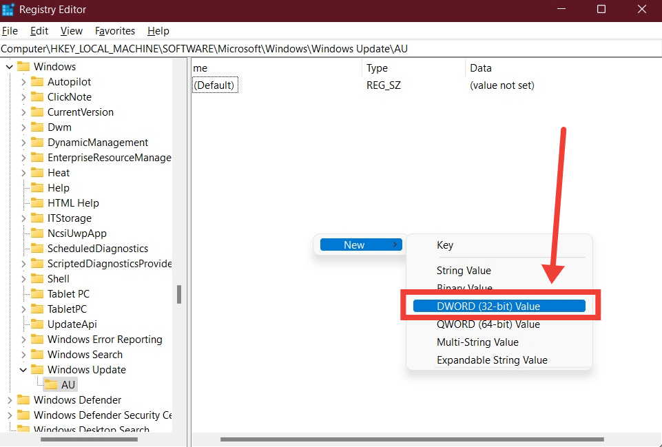Click the Shell folder icon
Image resolution: width=662 pixels, height=447 pixels.
pyautogui.click(x=37, y=279)
